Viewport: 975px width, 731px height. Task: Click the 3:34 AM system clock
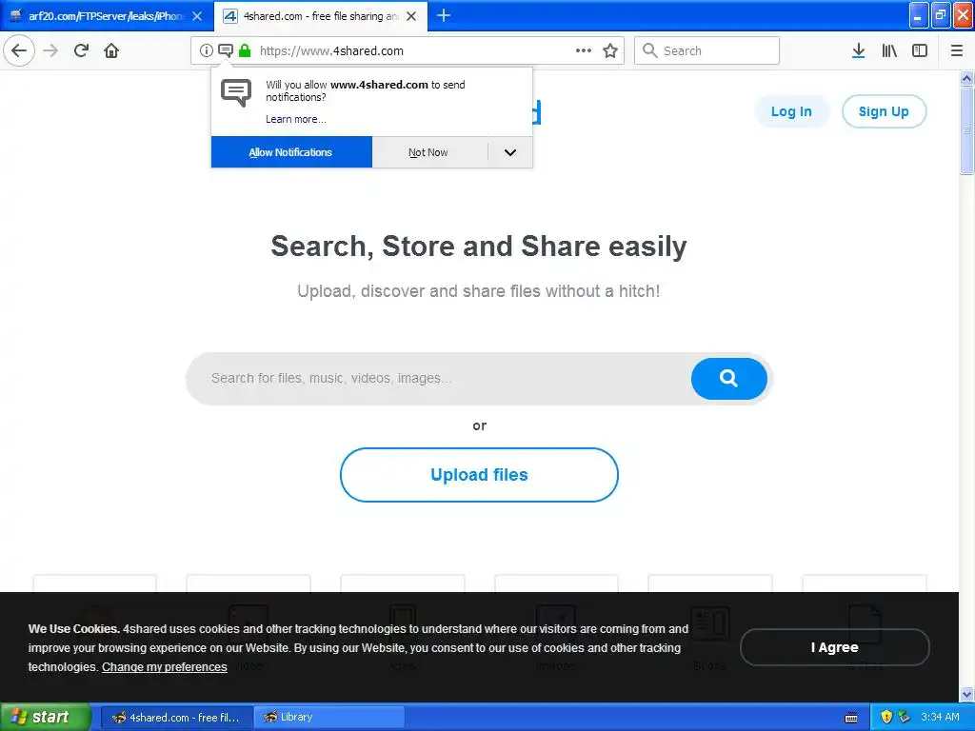pos(940,718)
